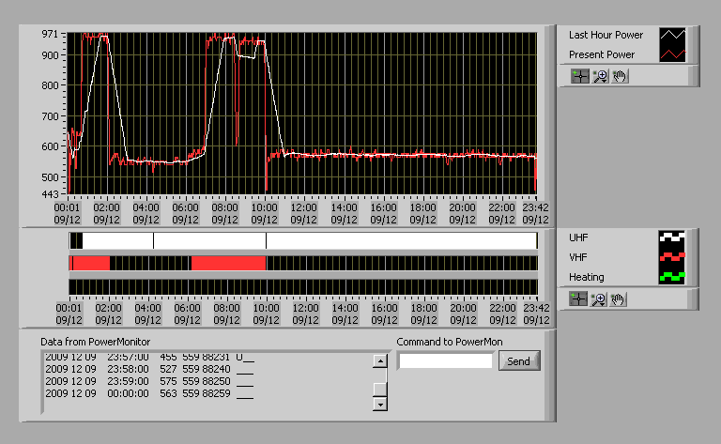Click the Last Hour Power legend plot icon
721x444 pixels.
(x=673, y=35)
